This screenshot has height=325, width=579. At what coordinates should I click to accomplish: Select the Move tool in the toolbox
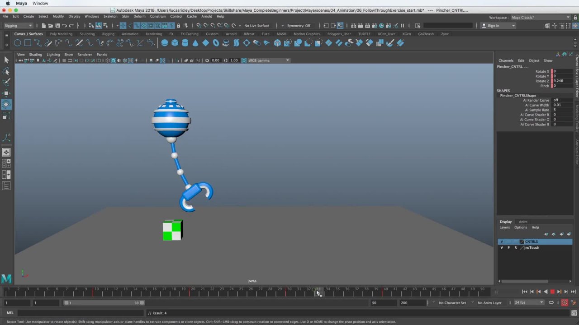pos(6,93)
